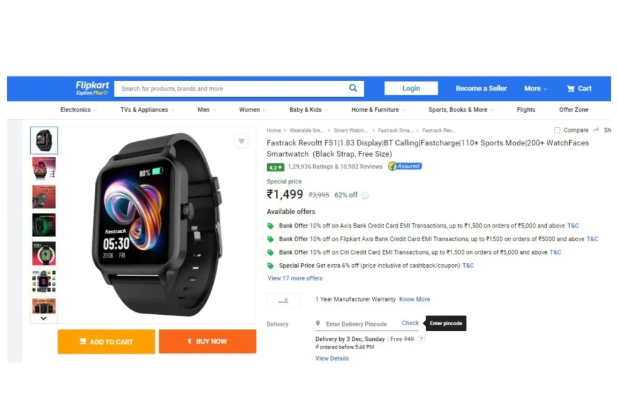The height and width of the screenshot is (412, 618).
Task: Click the price info icon beside 62% off
Action: [365, 195]
